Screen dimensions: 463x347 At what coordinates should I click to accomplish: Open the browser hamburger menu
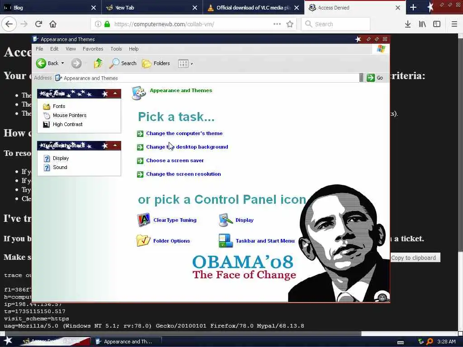pos(454,24)
